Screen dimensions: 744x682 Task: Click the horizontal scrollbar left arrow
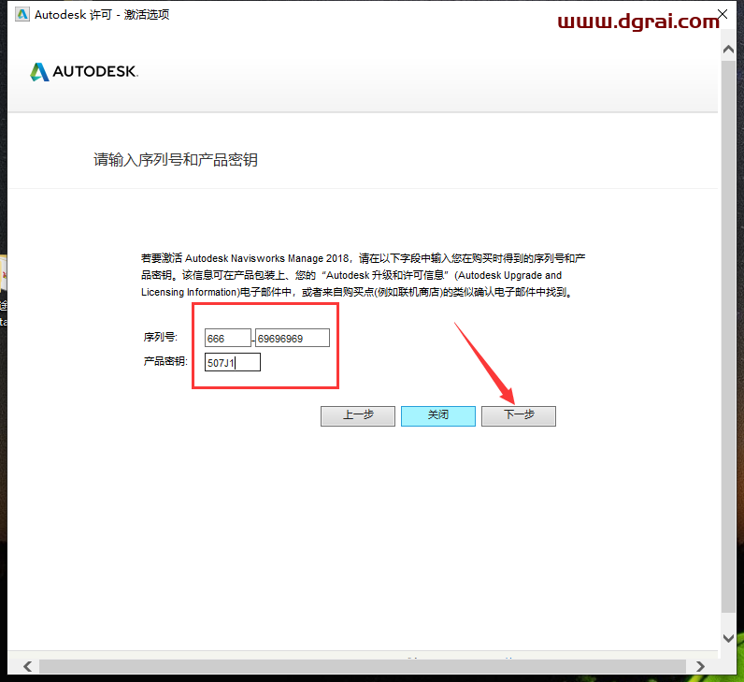(27, 666)
